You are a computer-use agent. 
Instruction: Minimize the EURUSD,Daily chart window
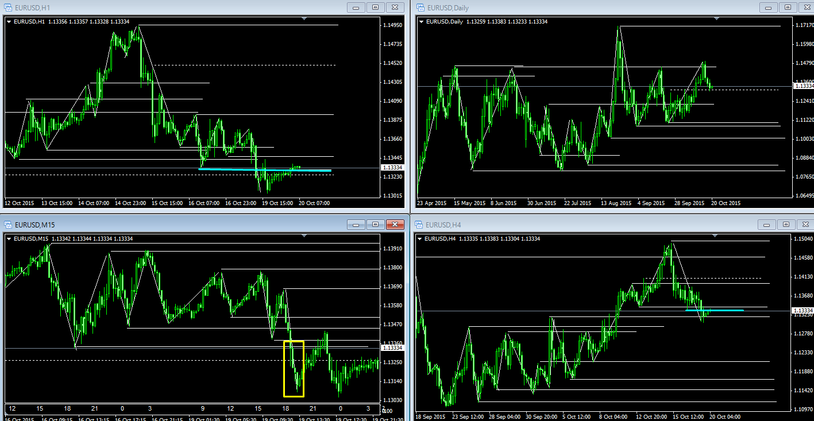[767, 7]
